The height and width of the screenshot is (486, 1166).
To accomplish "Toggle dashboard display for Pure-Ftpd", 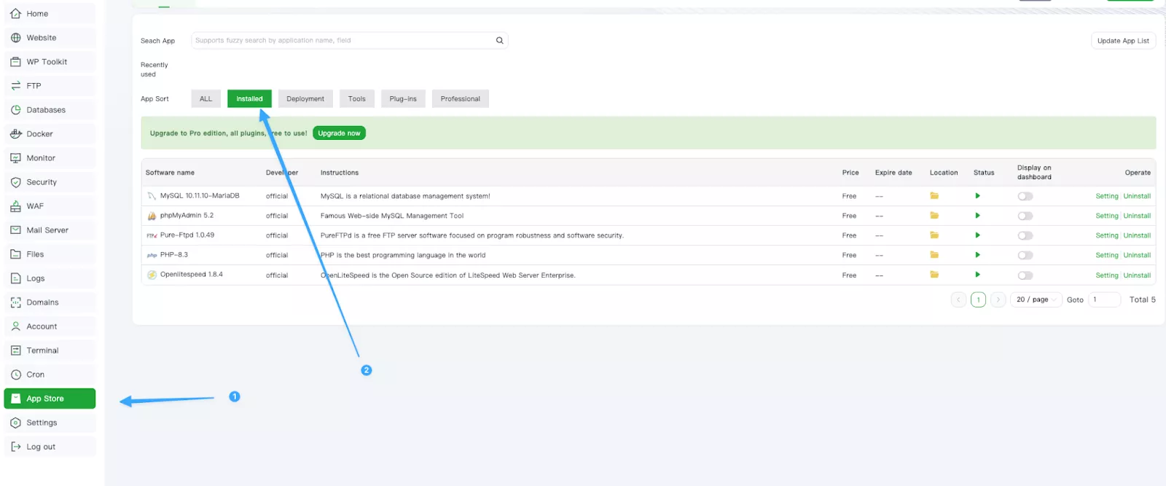I will tap(1025, 235).
